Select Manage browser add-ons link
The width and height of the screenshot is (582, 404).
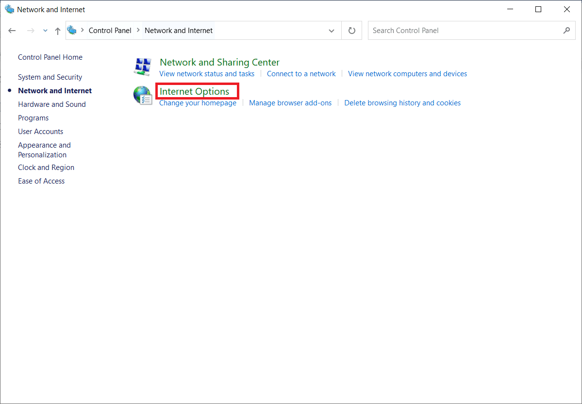pos(290,103)
